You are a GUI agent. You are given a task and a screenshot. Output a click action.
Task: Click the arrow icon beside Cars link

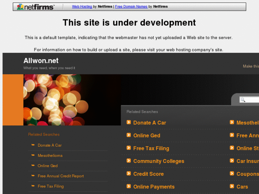point(232,186)
